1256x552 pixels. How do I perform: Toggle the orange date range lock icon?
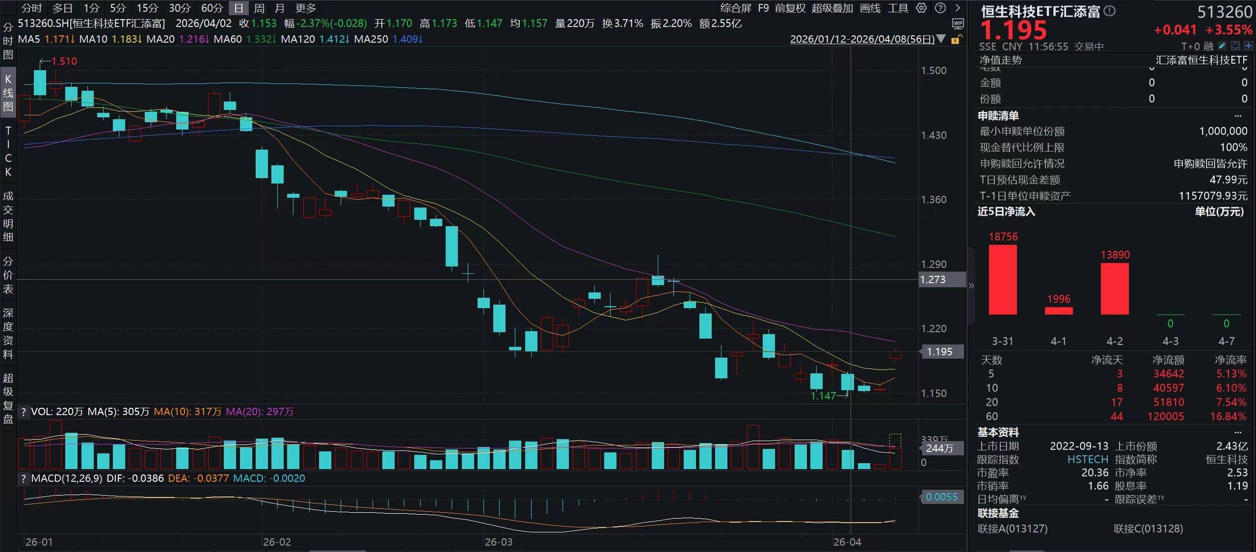click(955, 40)
